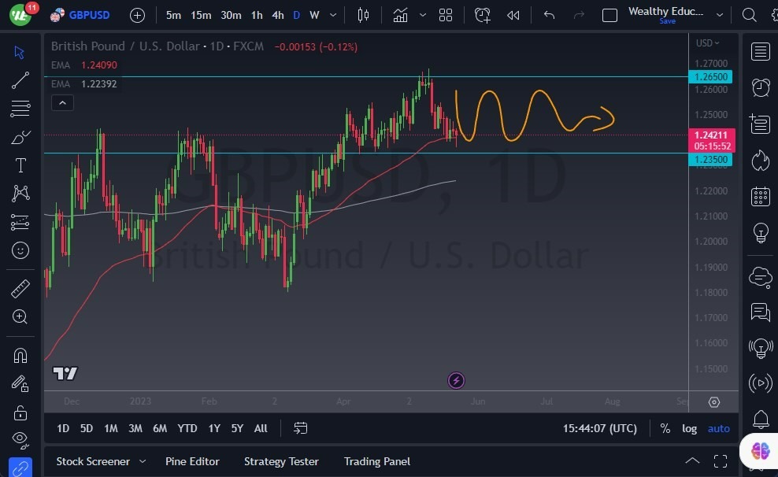This screenshot has height=477, width=778.
Task: Expand the timeframe dropdown next to W
Action: pyautogui.click(x=332, y=14)
